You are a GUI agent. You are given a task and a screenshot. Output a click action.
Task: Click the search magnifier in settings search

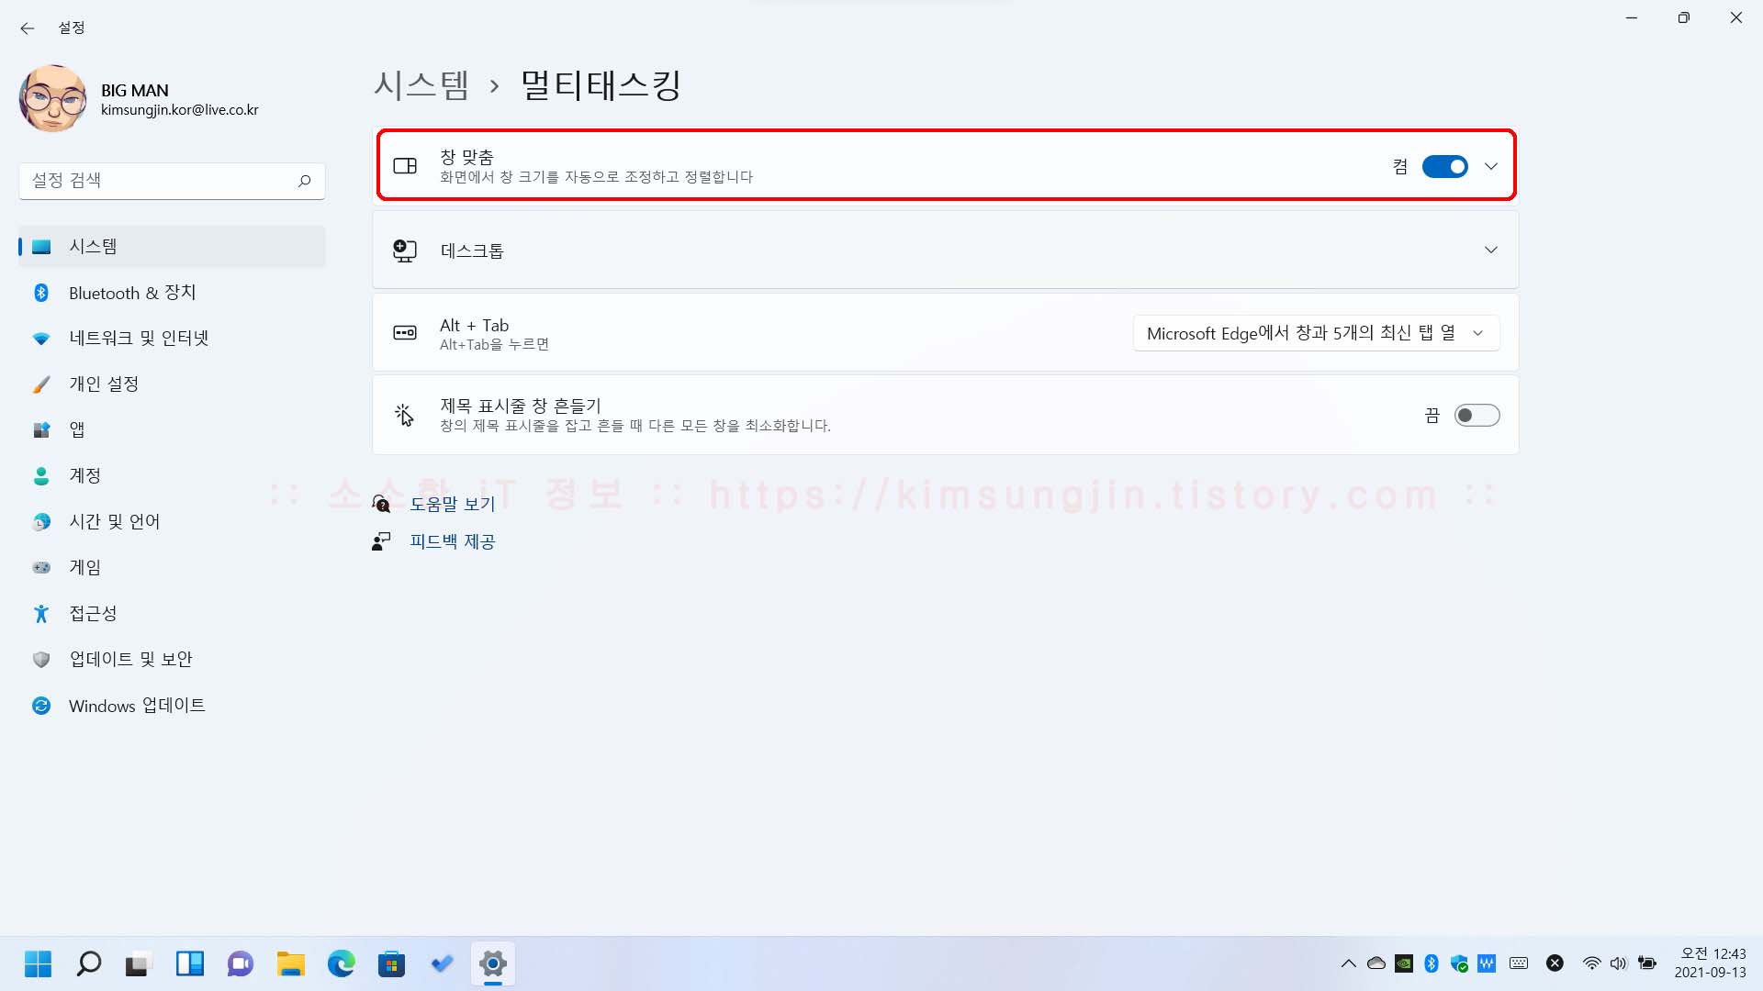pos(304,181)
